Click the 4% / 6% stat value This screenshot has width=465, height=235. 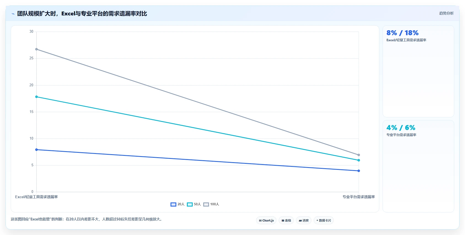401,128
